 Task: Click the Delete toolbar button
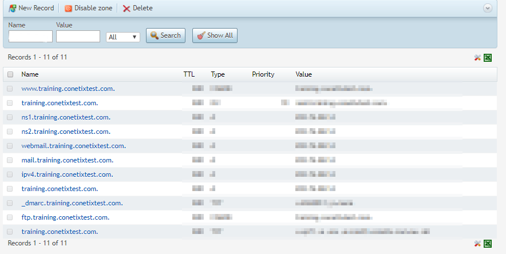[138, 8]
